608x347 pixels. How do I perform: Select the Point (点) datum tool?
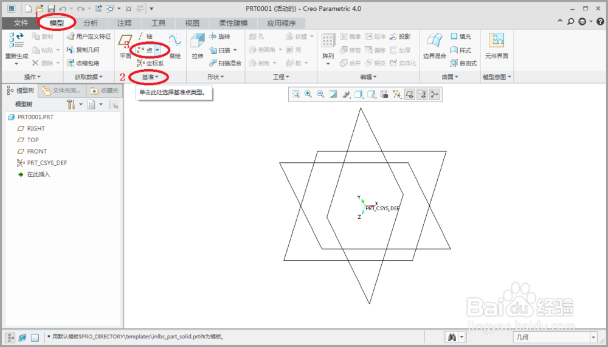pos(145,50)
